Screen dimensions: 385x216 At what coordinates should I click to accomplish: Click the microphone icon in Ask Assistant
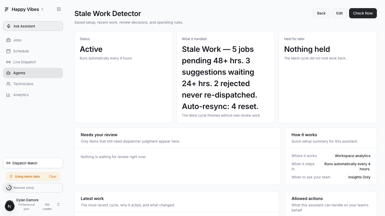8,26
